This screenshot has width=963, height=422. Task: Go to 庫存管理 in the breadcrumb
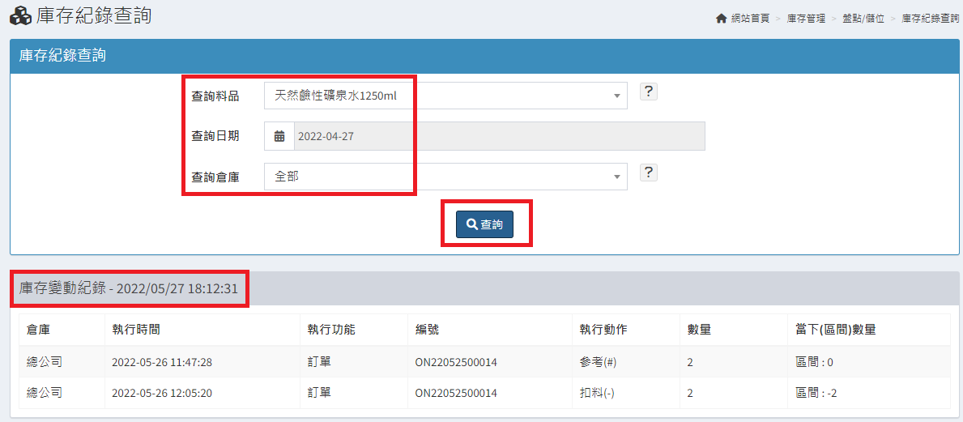(x=806, y=19)
